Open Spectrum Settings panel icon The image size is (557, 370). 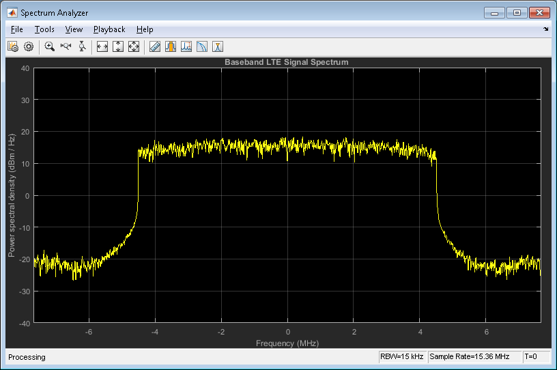point(13,46)
